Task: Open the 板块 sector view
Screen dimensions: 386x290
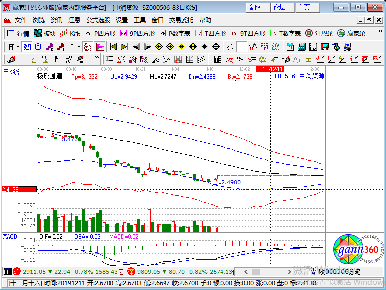Action: pos(44,33)
